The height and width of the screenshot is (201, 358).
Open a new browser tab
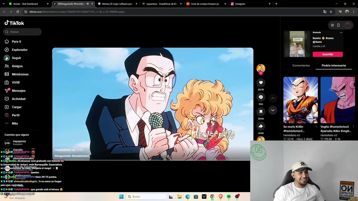tap(276, 4)
